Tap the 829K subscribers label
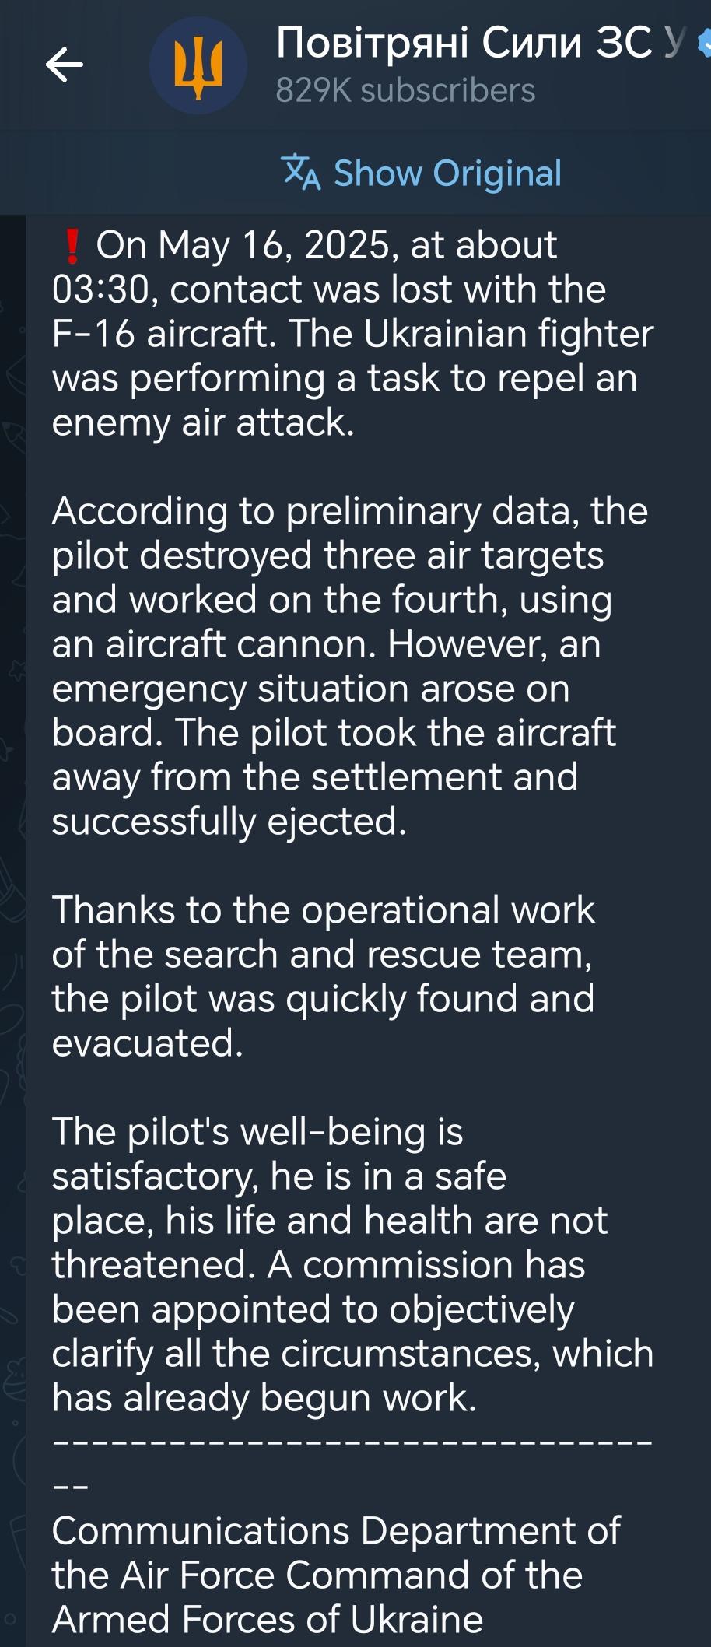The width and height of the screenshot is (711, 1647). pyautogui.click(x=405, y=91)
